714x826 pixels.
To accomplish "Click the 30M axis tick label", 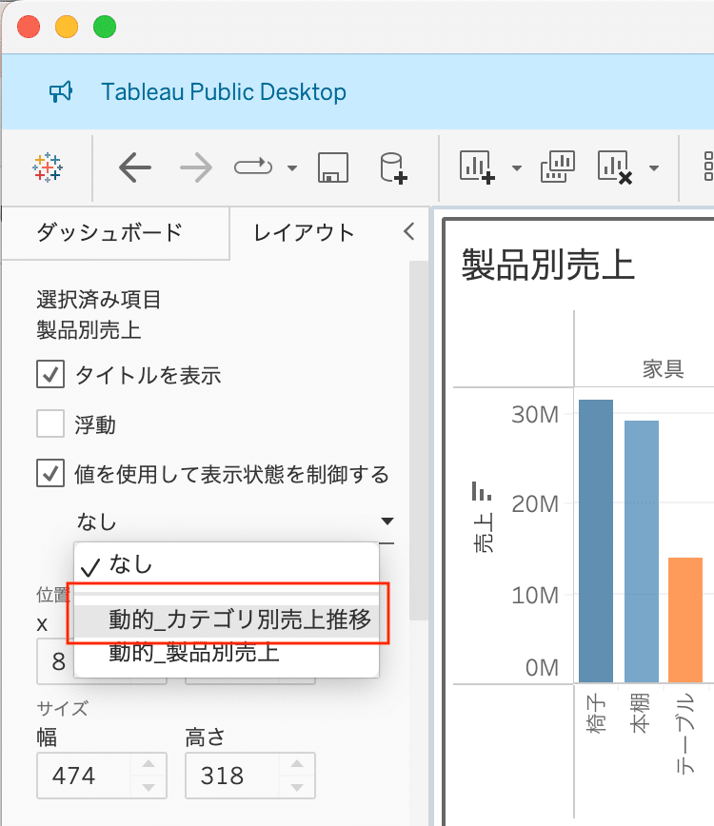I will [x=535, y=415].
